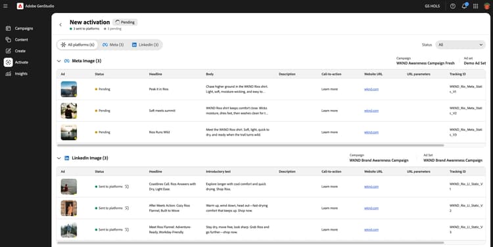Viewport: 493px width, 247px height.
Task: Open the Meet Rios Flannel ad thumbnail
Action: click(x=69, y=229)
